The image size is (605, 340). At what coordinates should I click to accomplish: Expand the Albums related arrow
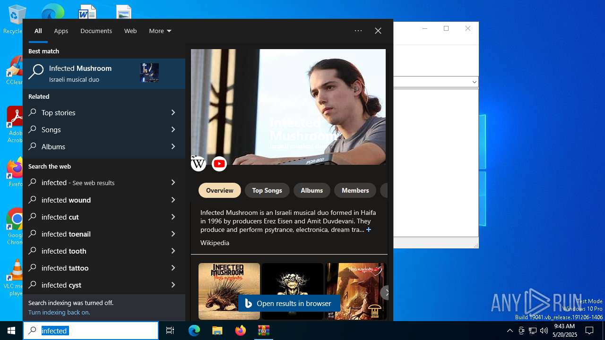coord(173,146)
